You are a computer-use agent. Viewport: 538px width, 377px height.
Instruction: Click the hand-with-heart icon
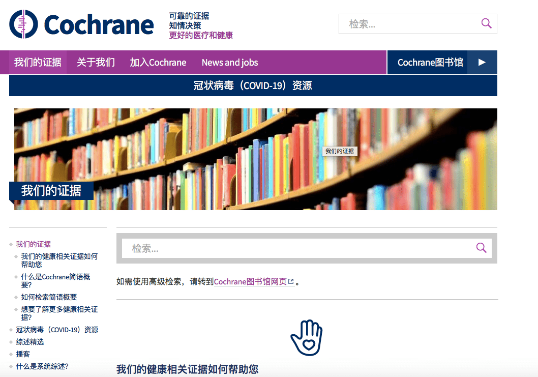[307, 337]
